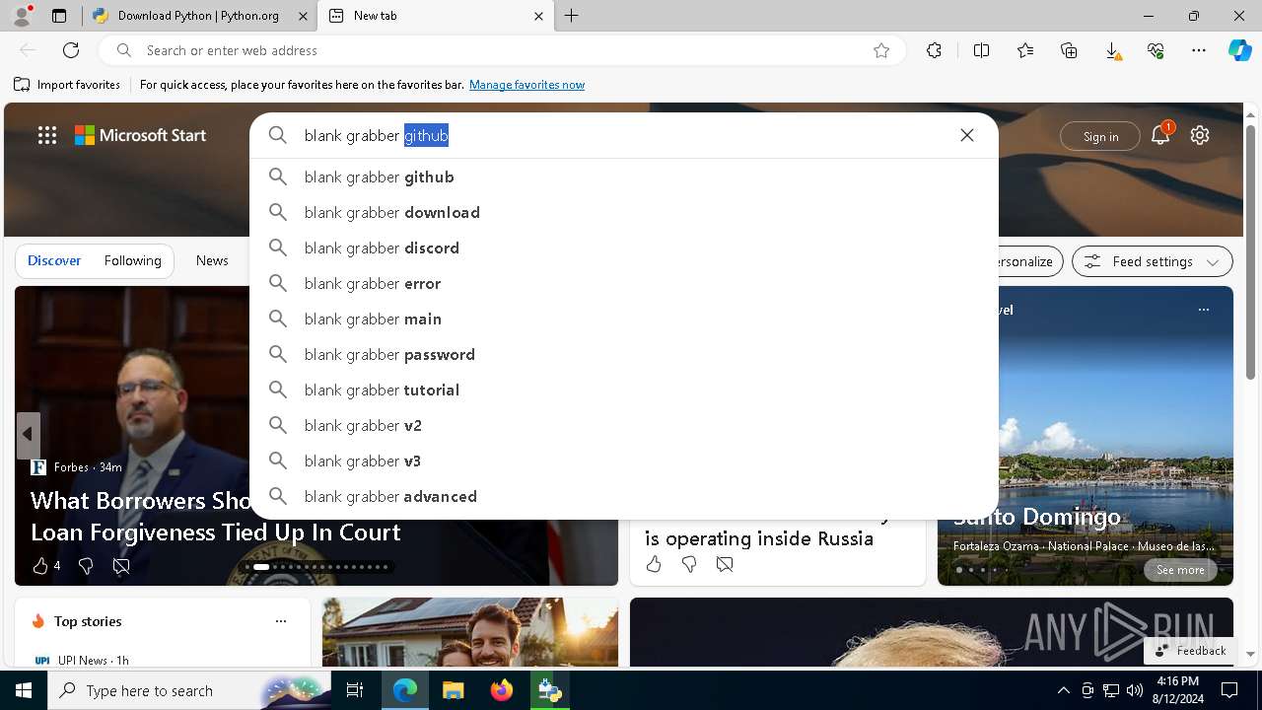Choose suggestion blank grabber password
The height and width of the screenshot is (710, 1262).
click(x=624, y=354)
